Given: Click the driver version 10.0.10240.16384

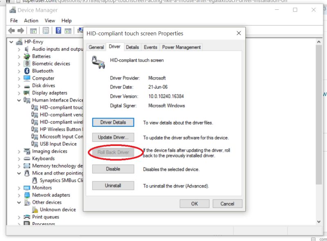Looking at the screenshot, I should pyautogui.click(x=166, y=96).
